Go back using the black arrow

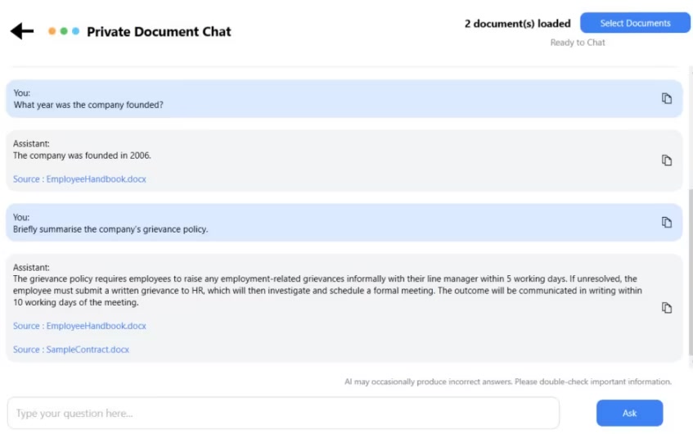(22, 31)
